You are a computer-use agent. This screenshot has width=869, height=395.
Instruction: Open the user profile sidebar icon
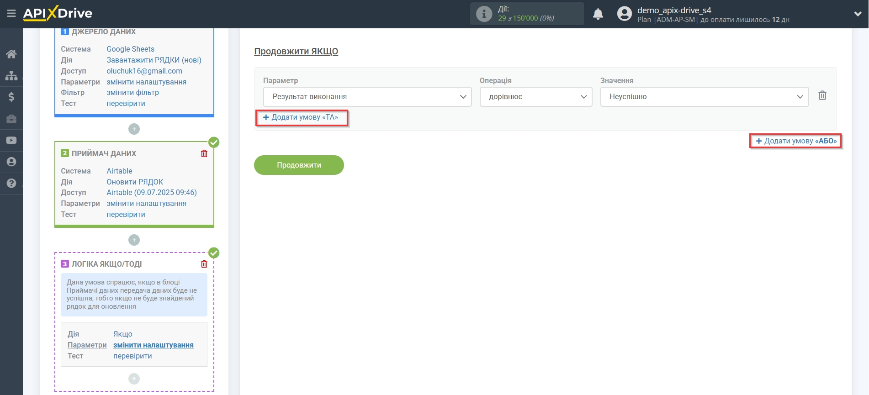point(11,162)
